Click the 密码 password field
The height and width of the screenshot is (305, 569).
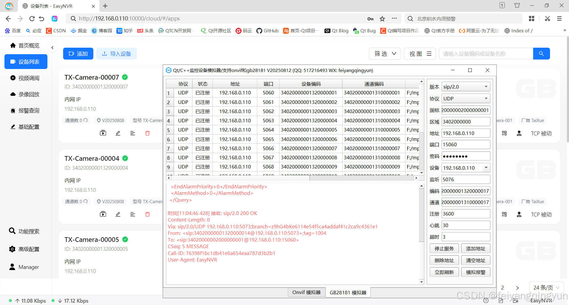[466, 156]
